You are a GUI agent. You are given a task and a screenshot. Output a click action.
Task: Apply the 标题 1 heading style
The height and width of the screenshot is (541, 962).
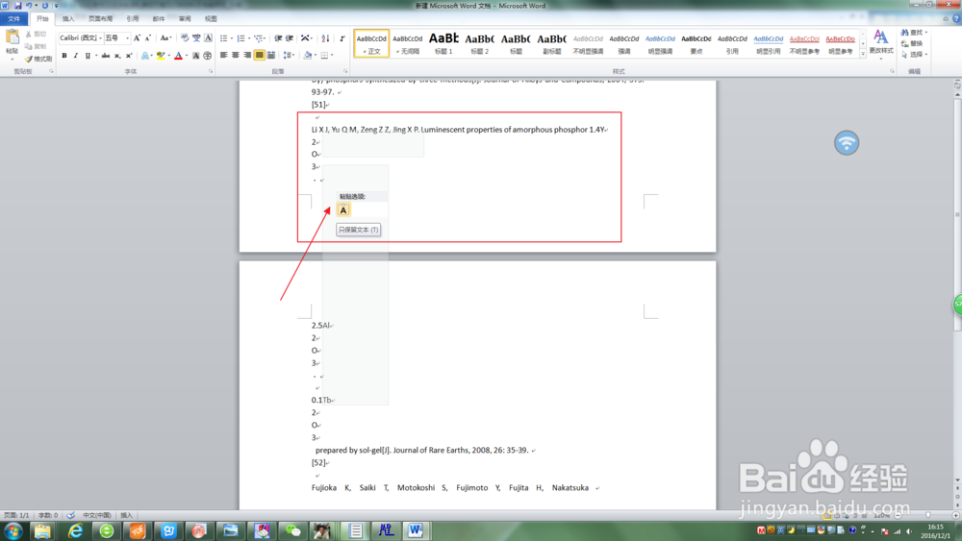tap(443, 43)
